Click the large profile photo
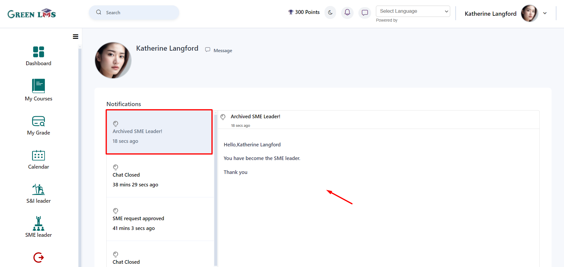Image resolution: width=564 pixels, height=267 pixels. pyautogui.click(x=113, y=60)
